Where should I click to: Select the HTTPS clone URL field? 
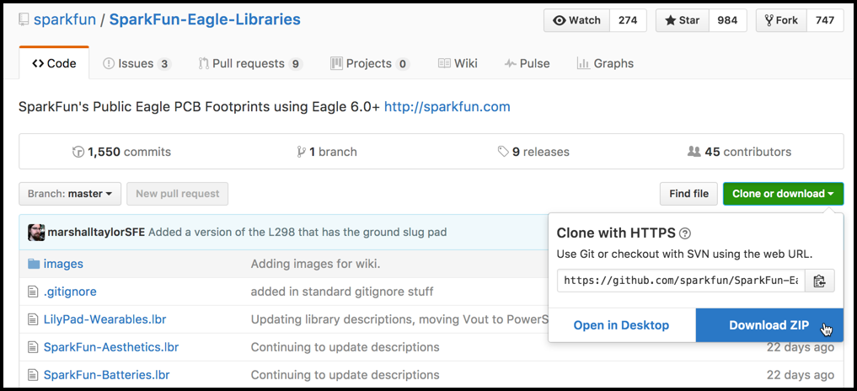(680, 281)
